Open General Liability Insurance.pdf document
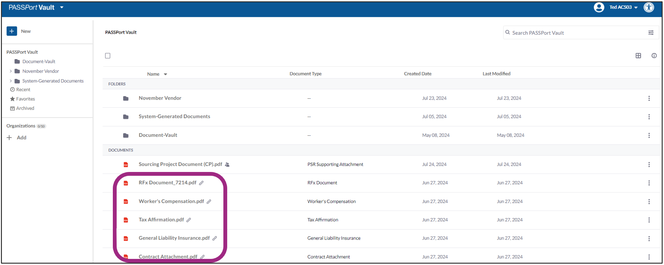This screenshot has height=265, width=664. 174,238
